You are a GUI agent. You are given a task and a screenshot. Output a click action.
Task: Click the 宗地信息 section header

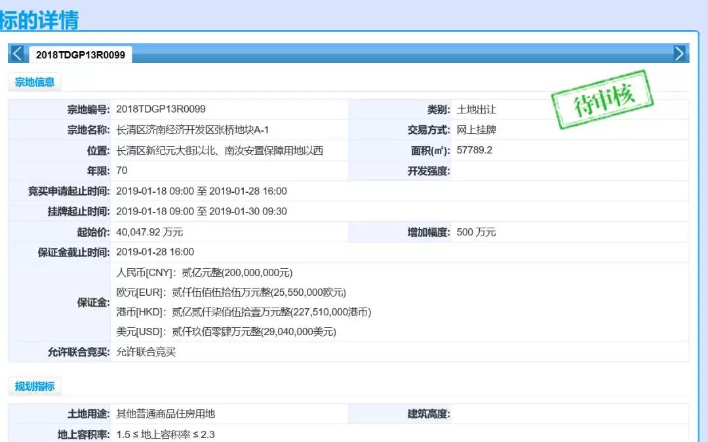click(35, 83)
